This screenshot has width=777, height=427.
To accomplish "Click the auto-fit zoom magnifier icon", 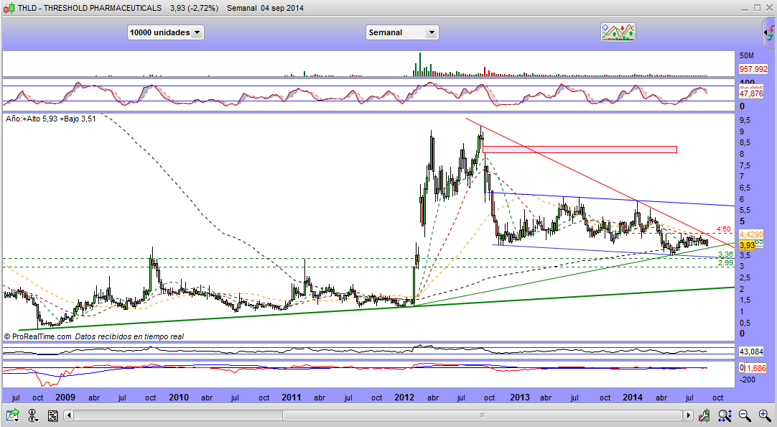I will (725, 415).
